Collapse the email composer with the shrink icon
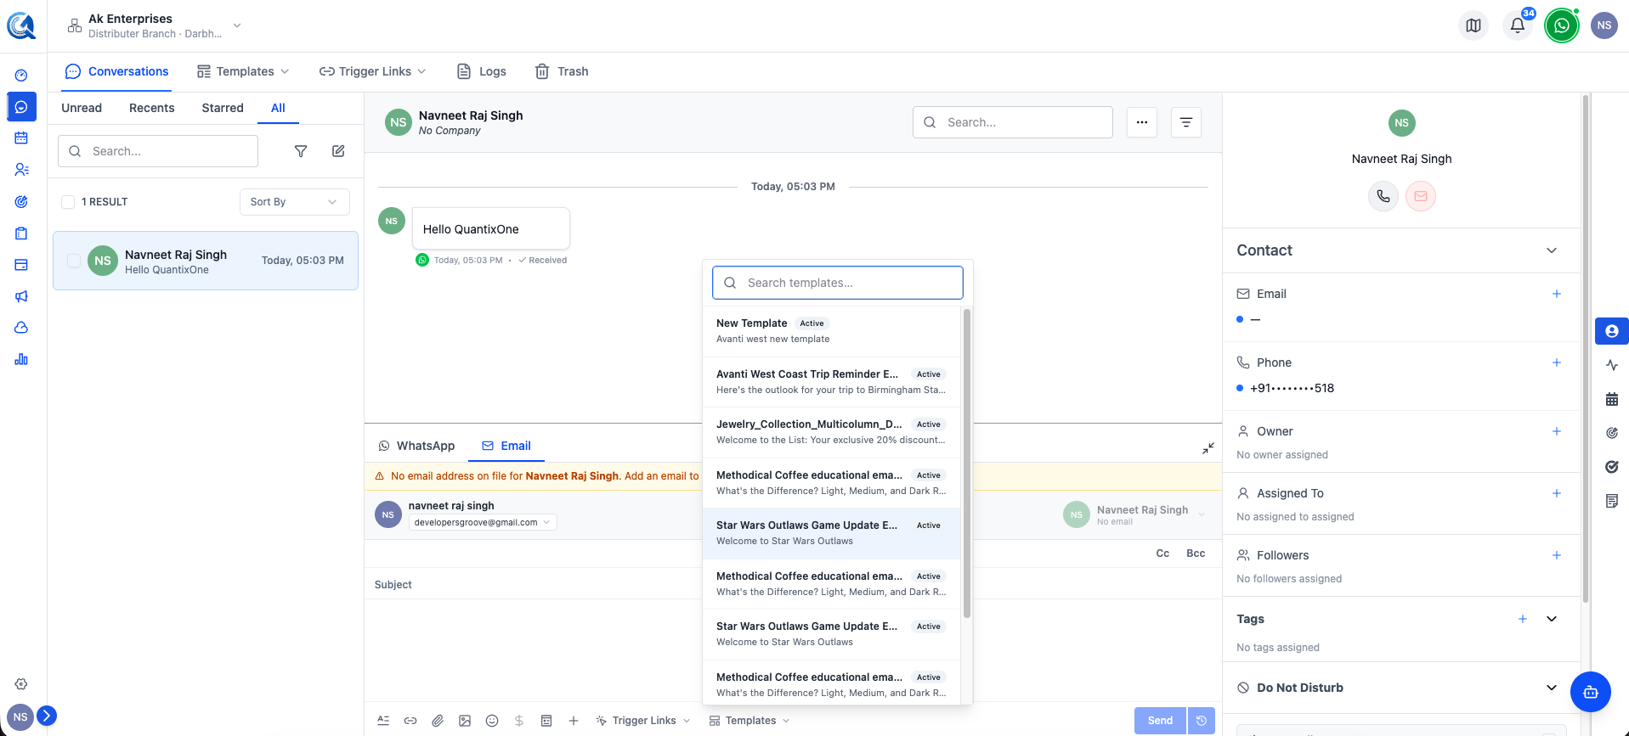 click(x=1208, y=448)
